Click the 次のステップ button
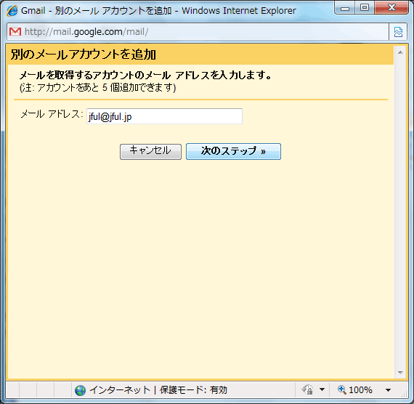Screen dimensions: 414x404 (x=233, y=151)
